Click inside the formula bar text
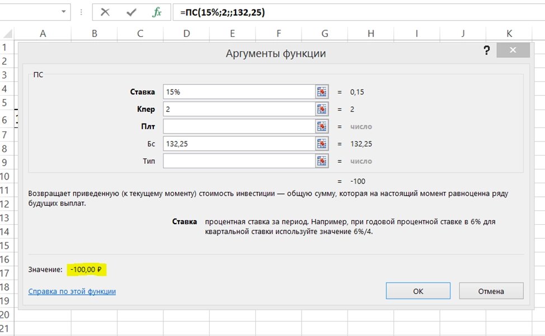This screenshot has height=336, width=545. coord(223,12)
